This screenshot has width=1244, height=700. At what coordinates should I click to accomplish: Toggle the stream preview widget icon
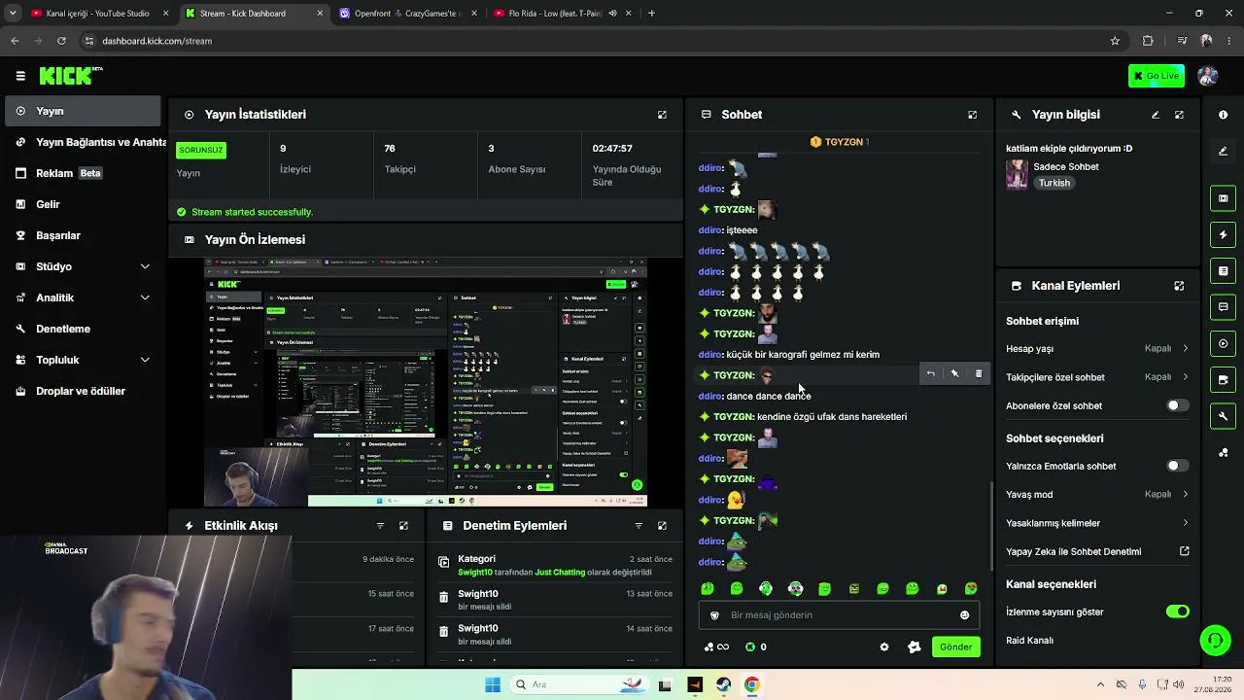1223,198
